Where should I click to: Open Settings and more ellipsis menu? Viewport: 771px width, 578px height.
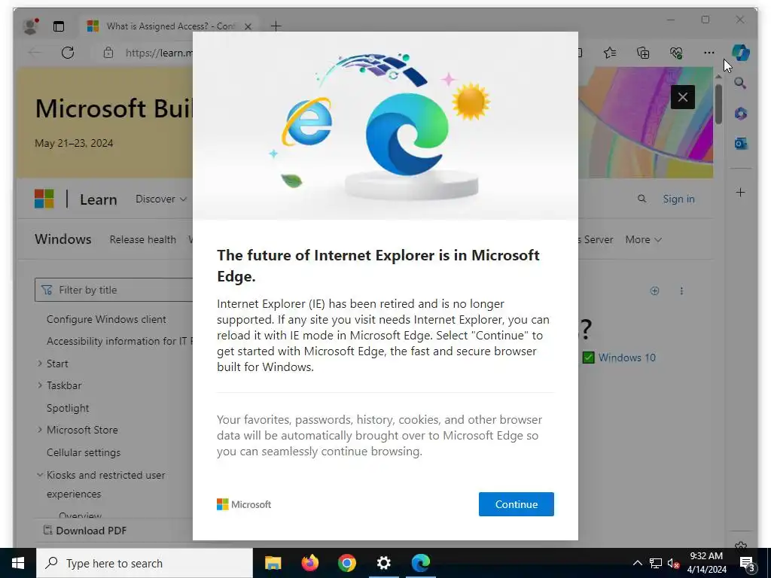[709, 53]
